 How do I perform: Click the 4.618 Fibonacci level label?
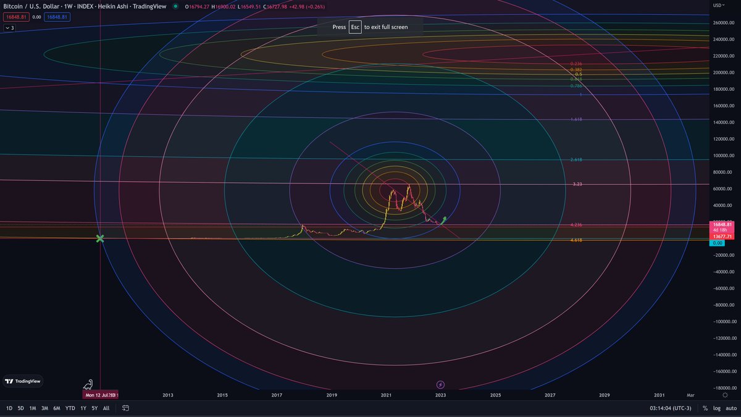(577, 240)
